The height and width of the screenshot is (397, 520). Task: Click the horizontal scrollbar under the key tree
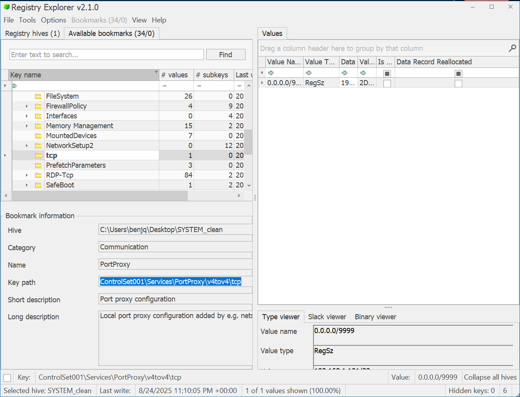(x=99, y=195)
